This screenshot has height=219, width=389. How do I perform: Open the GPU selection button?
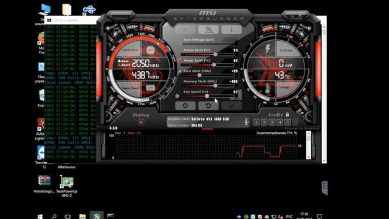pyautogui.click(x=246, y=122)
